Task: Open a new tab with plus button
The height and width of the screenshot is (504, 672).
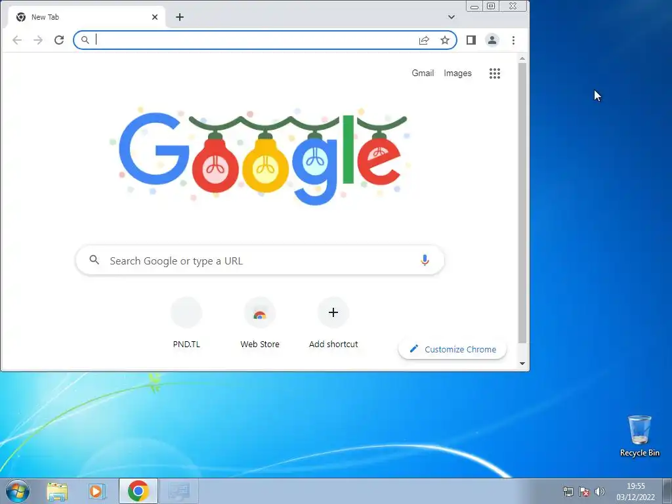Action: pos(180,17)
